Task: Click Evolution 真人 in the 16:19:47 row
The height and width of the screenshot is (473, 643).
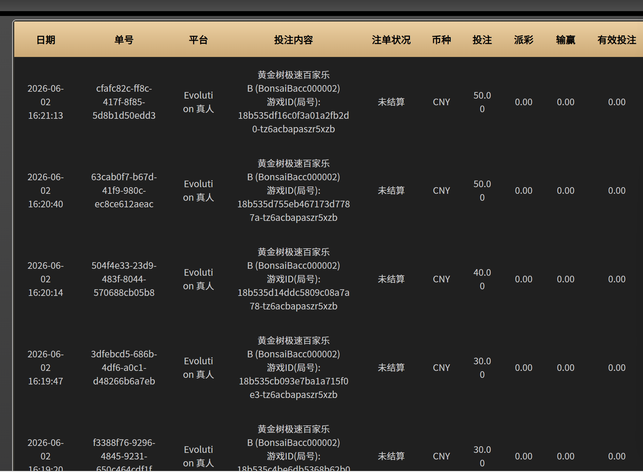Action: pos(198,367)
